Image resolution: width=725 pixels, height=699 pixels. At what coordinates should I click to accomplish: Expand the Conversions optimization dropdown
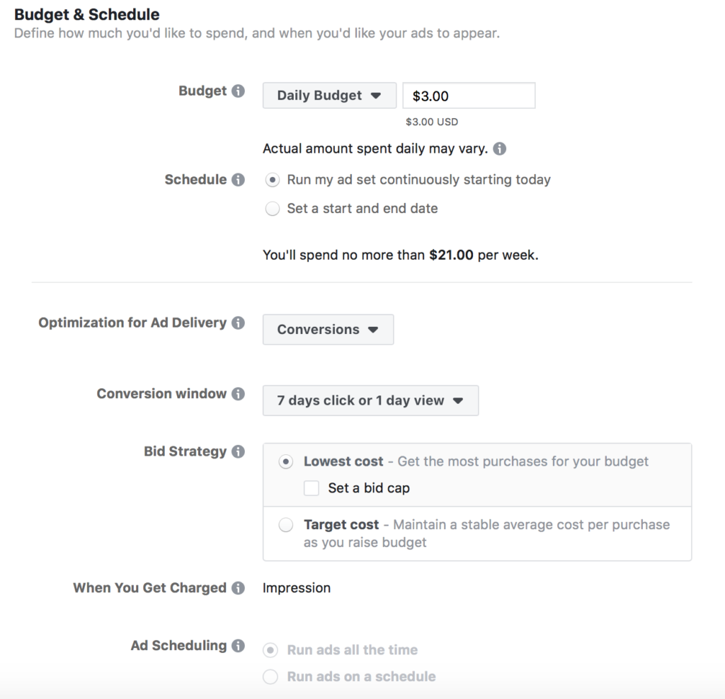pos(328,330)
